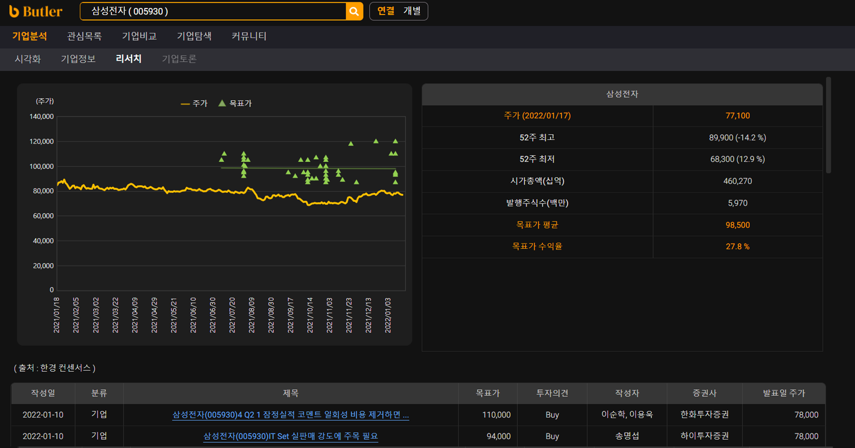
Task: Sort table by 투자의견 column header
Action: click(x=552, y=393)
